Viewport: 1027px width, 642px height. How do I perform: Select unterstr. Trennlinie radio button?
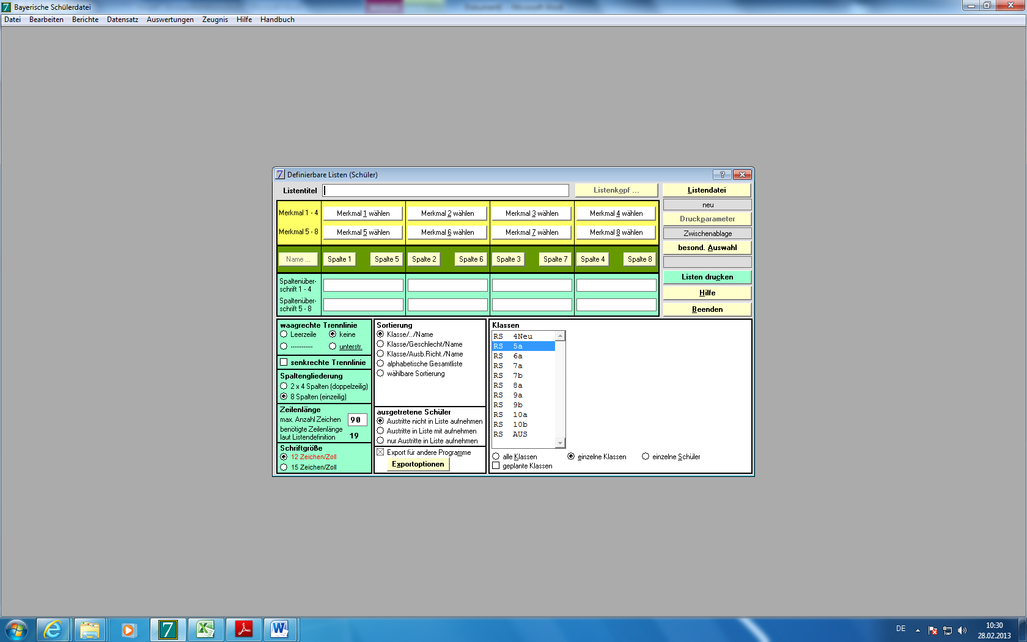point(333,347)
